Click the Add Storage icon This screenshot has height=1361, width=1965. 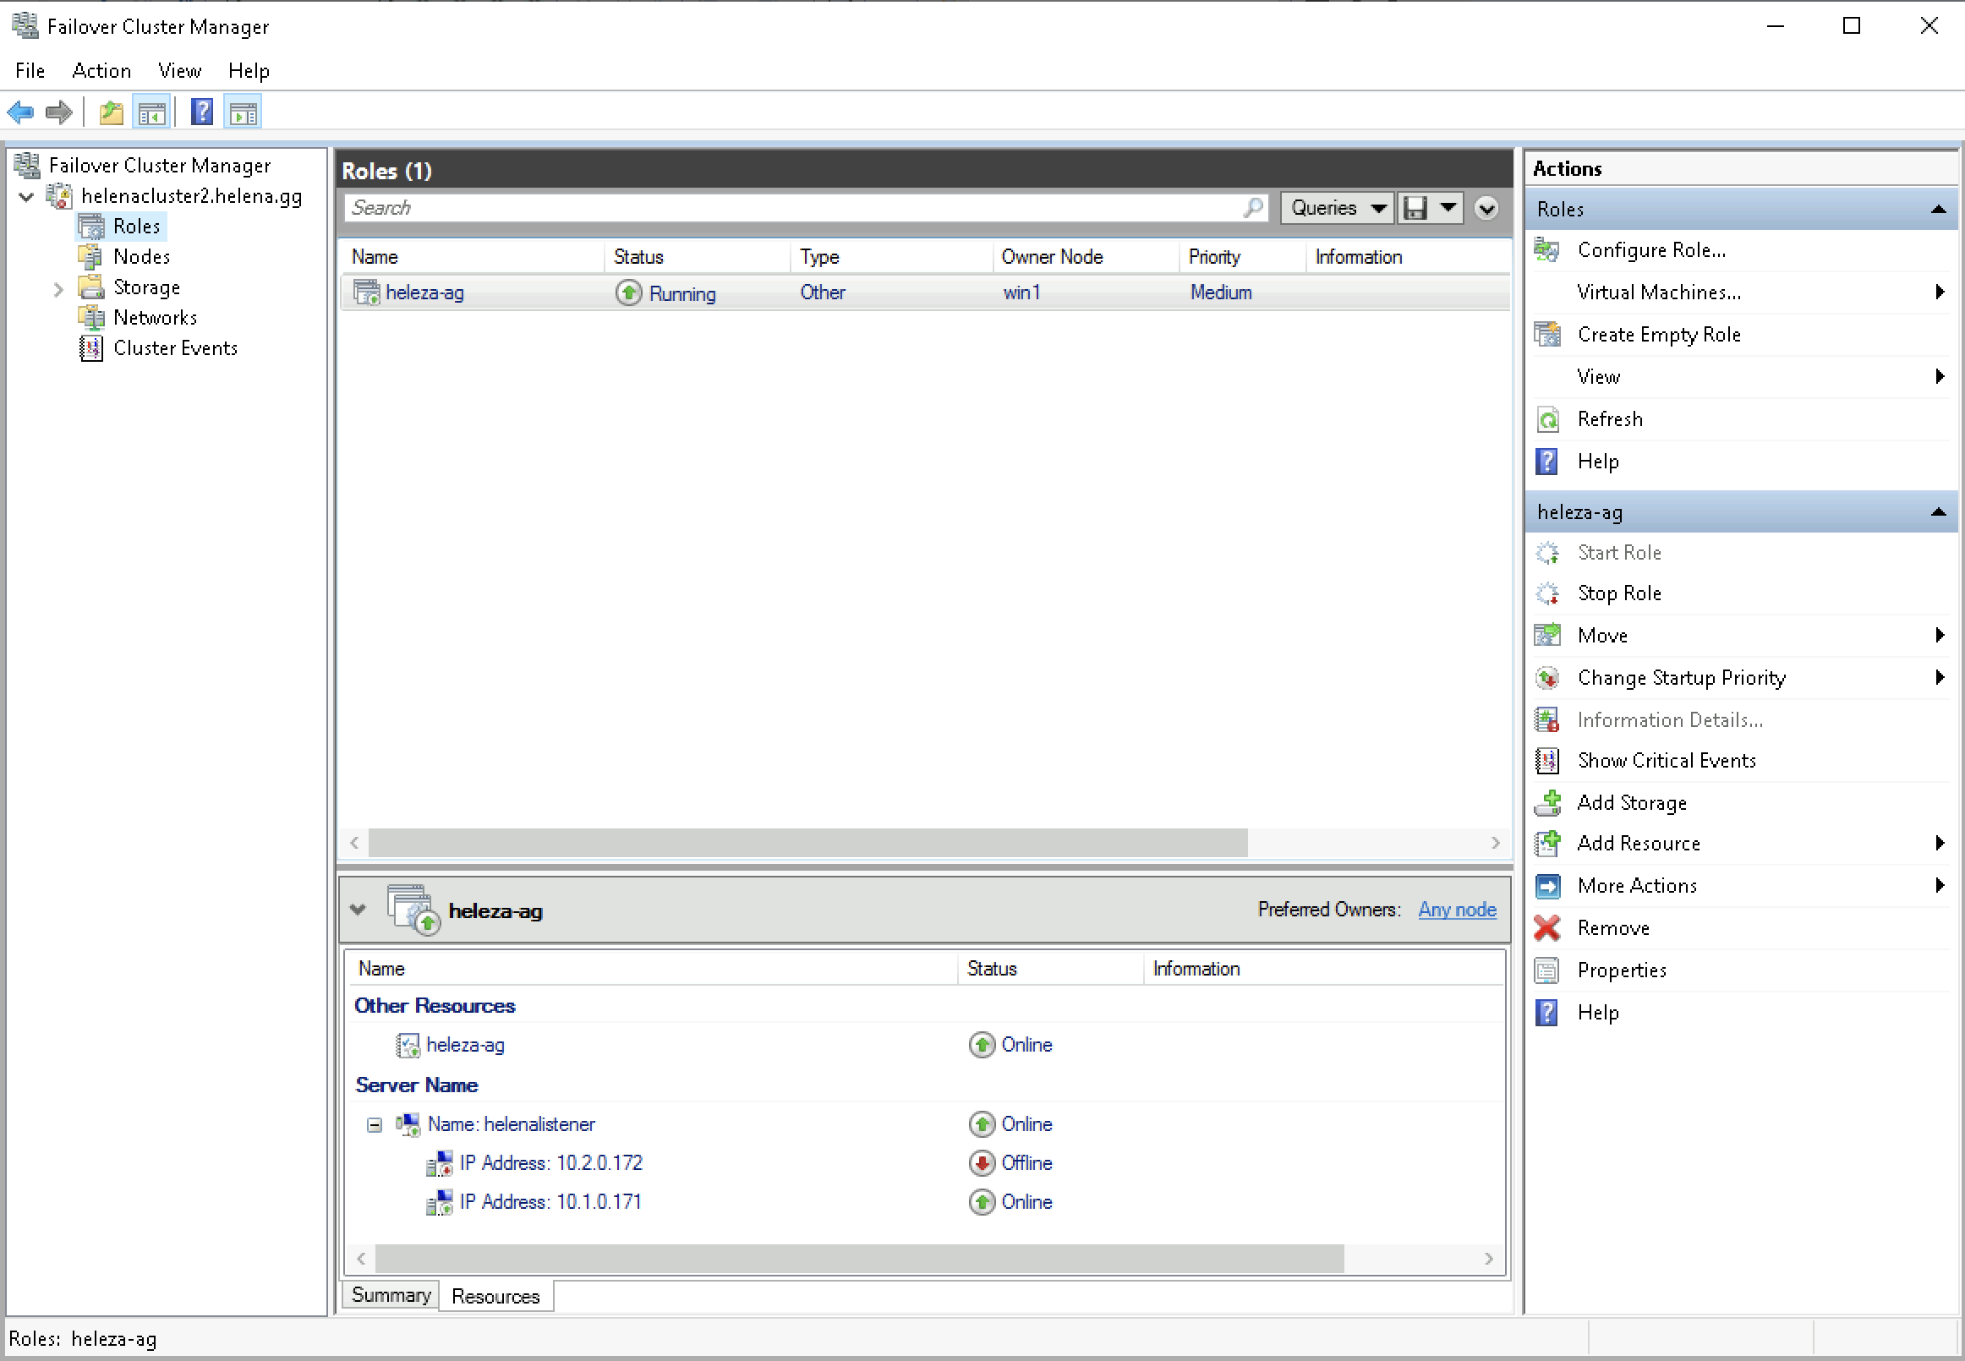[x=1547, y=803]
